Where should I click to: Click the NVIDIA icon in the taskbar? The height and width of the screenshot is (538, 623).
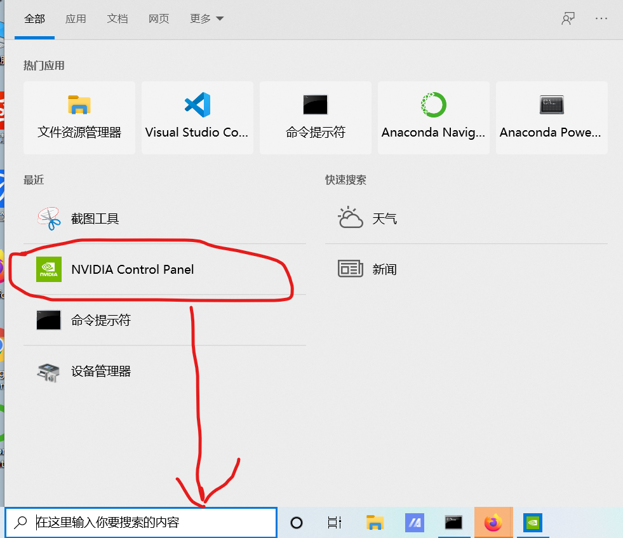532,522
